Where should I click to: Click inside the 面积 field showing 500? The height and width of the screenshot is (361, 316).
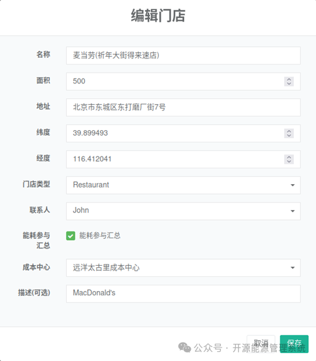tap(175, 82)
